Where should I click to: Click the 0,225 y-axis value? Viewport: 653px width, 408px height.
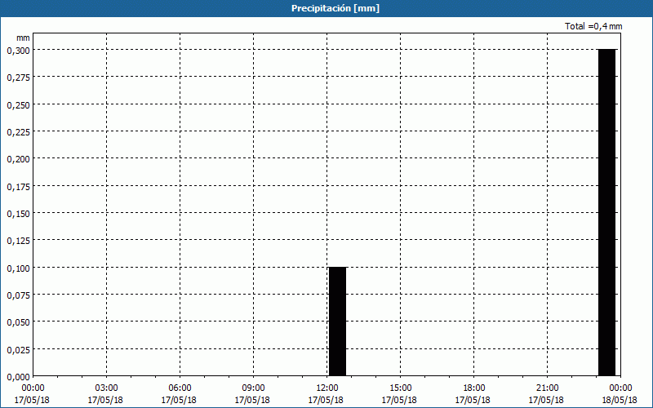[18, 132]
